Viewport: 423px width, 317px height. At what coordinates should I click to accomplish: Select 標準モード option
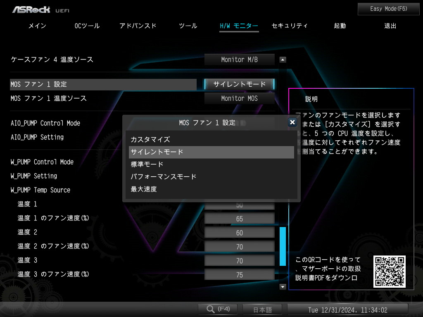211,164
